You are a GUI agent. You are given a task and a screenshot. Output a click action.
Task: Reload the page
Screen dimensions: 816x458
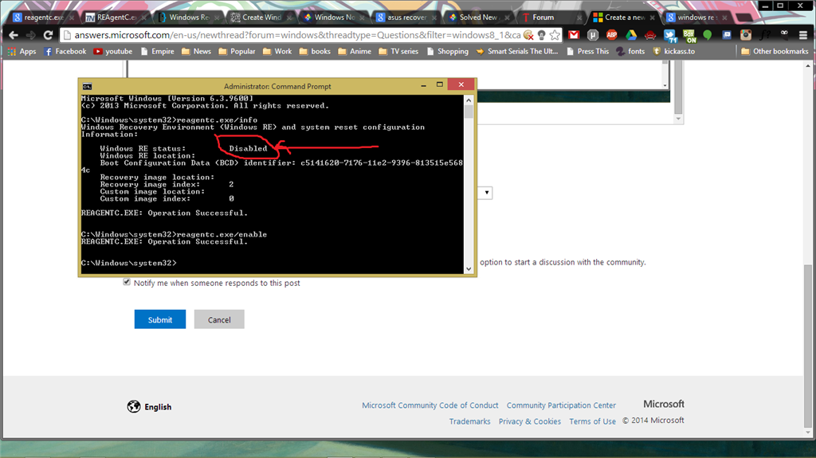(x=48, y=35)
